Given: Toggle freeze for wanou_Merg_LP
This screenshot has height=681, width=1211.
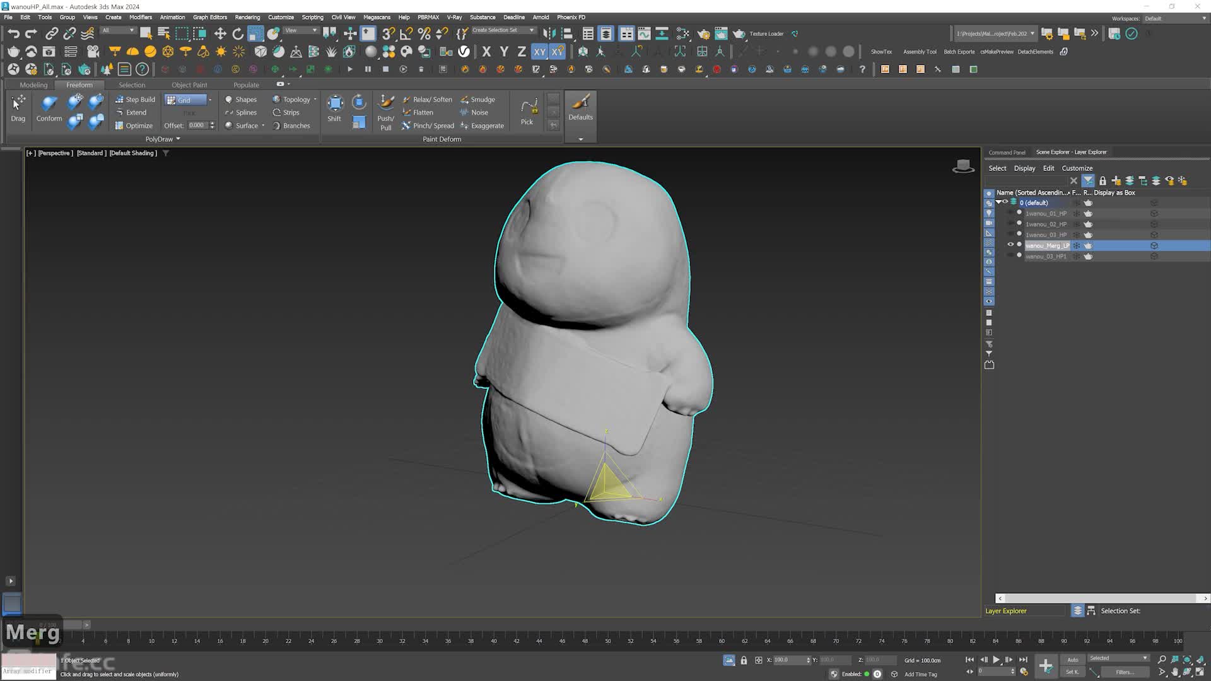Looking at the screenshot, I should click(1077, 245).
